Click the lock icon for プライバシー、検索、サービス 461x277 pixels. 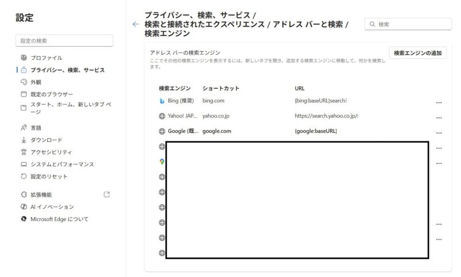[x=24, y=70]
